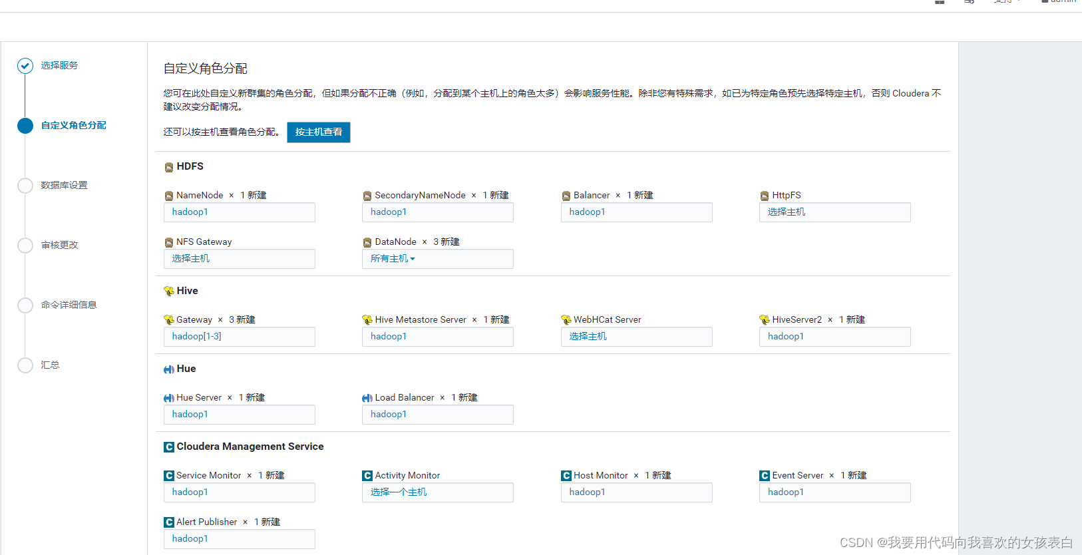Open the 审核更改 wizard step
Viewport: 1082px width, 555px height.
point(59,245)
